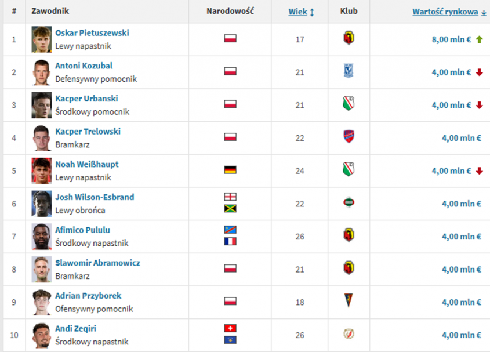Click Andi Zeqiri's player photo
The width and height of the screenshot is (490, 352).
42,335
